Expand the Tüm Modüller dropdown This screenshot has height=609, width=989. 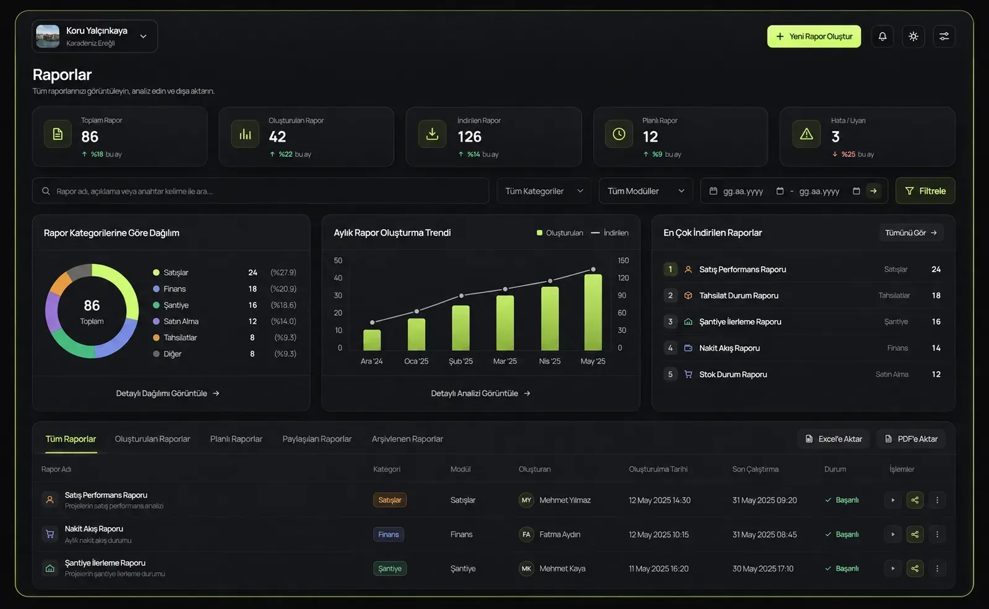[646, 191]
